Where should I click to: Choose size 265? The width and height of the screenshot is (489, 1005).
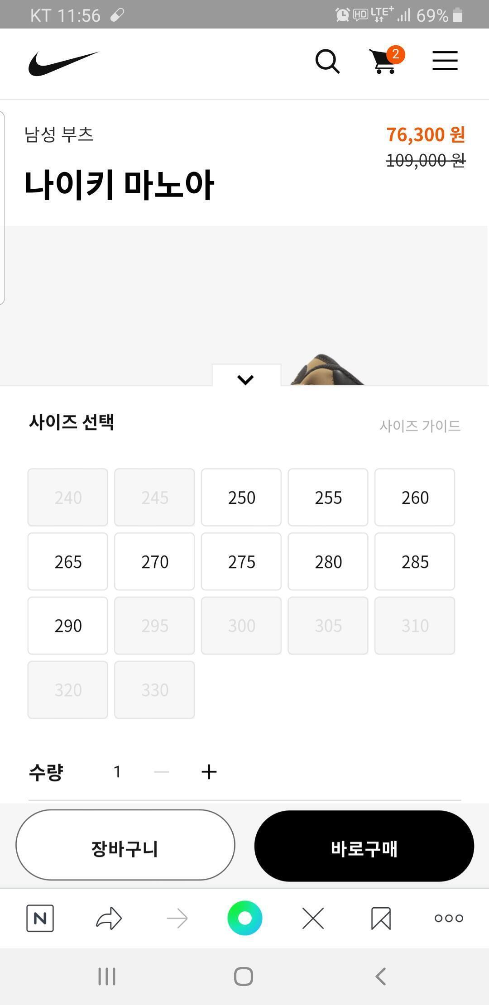[68, 562]
